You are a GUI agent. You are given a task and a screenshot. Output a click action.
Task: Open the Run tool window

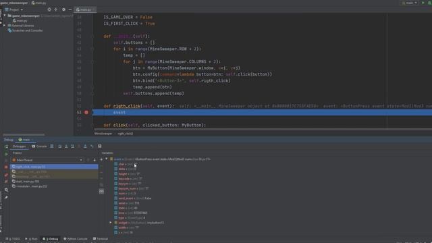tap(32, 239)
